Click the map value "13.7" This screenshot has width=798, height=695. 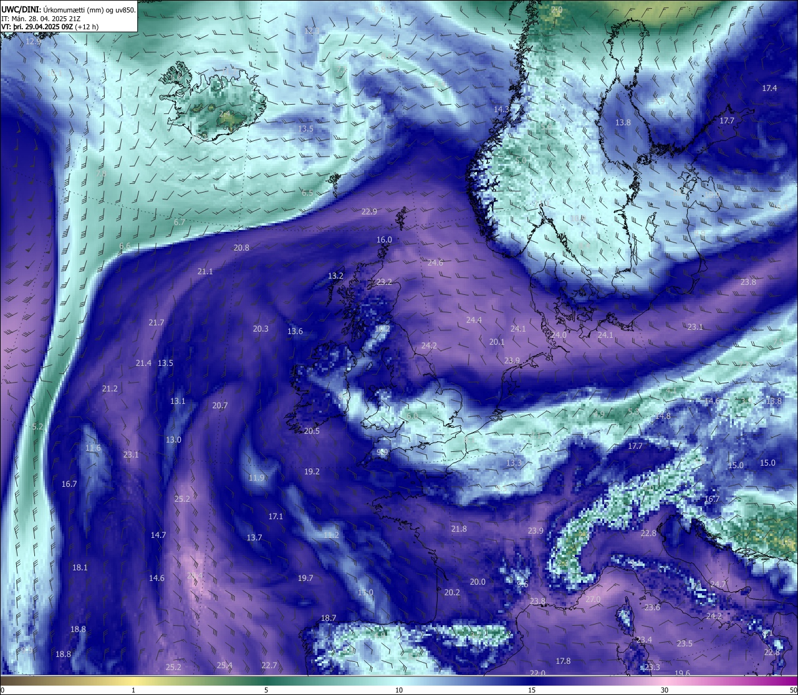(x=254, y=538)
